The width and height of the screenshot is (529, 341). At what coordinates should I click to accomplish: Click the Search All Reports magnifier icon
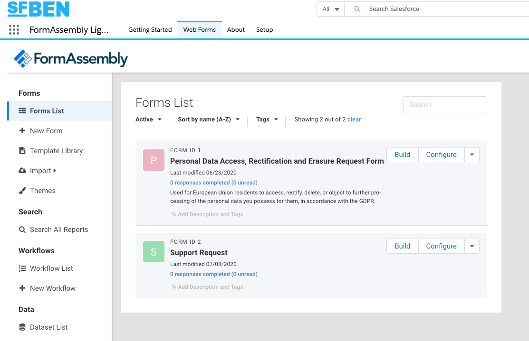click(x=22, y=230)
